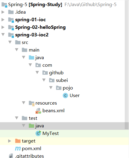Click the resources folder icon
This screenshot has height=158, width=129.
click(x=31, y=103)
